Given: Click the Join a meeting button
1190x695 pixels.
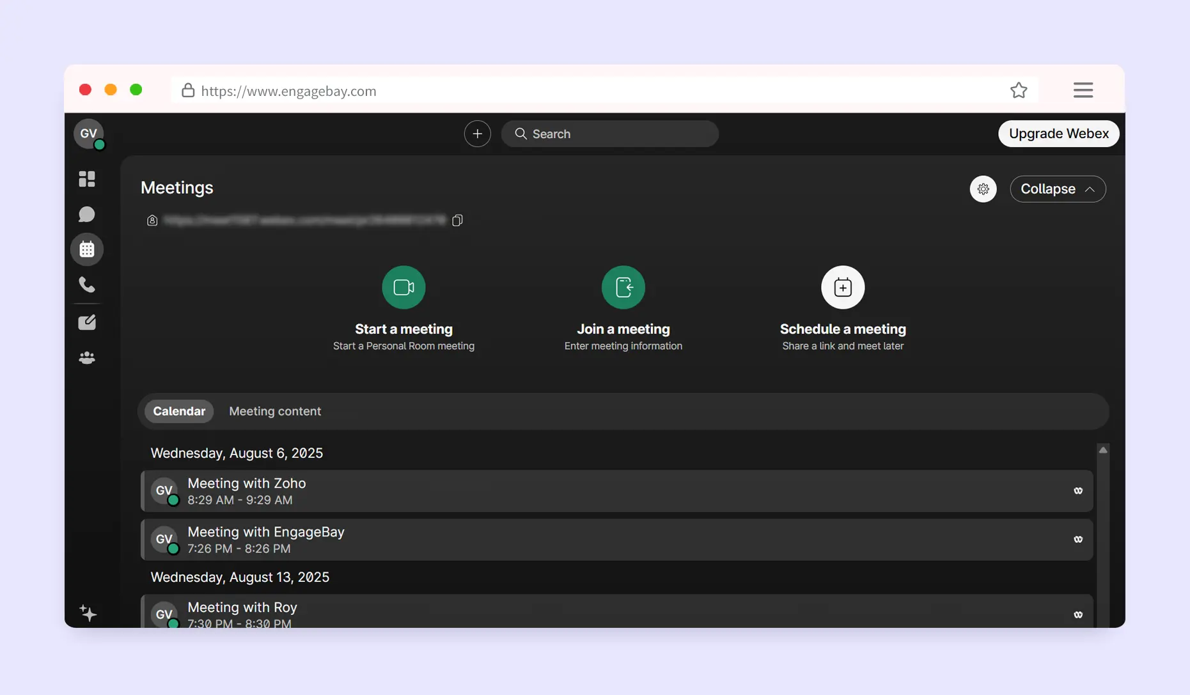Looking at the screenshot, I should pos(623,288).
